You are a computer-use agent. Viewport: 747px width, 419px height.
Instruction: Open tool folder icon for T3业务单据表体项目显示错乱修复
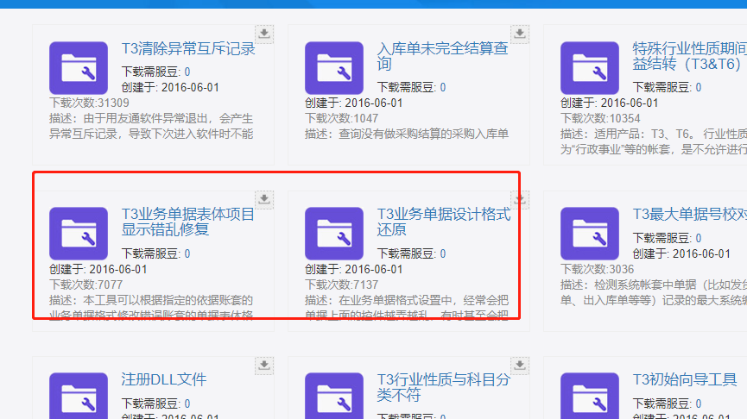[79, 234]
